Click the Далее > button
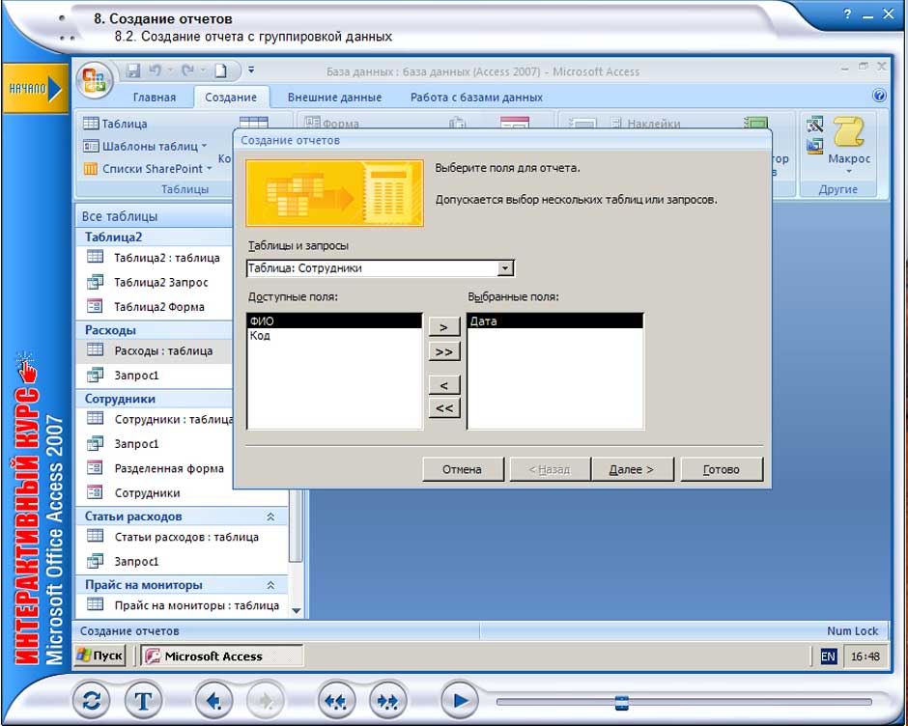This screenshot has height=726, width=908. [632, 469]
